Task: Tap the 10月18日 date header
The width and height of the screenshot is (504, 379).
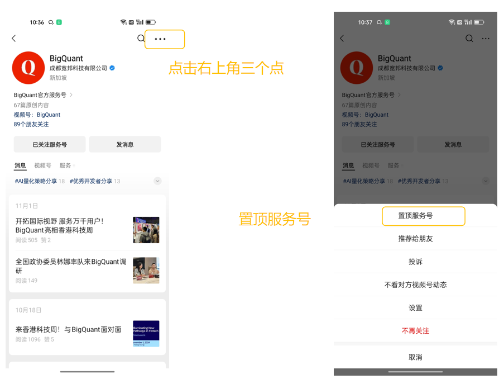Action: (28, 310)
